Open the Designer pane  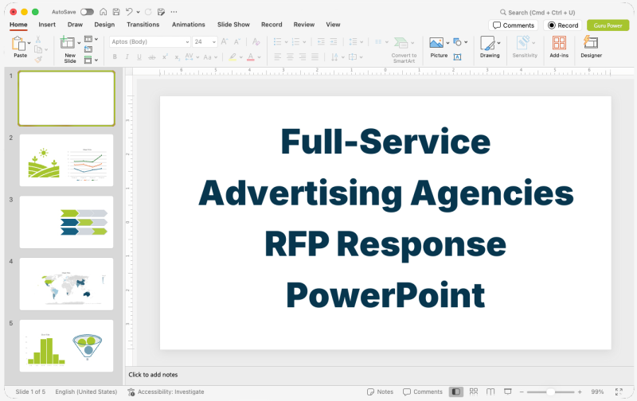[591, 47]
